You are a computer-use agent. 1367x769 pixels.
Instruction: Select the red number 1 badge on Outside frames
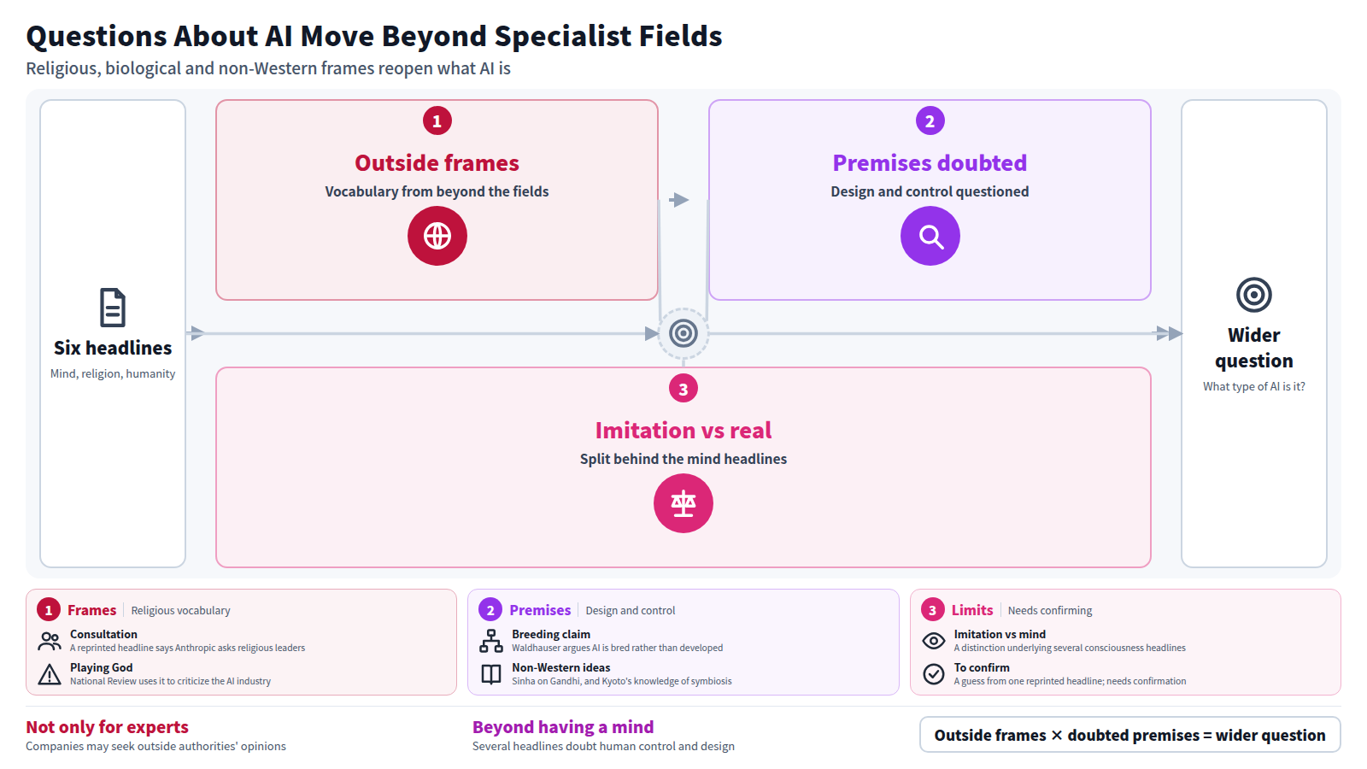[x=437, y=120]
